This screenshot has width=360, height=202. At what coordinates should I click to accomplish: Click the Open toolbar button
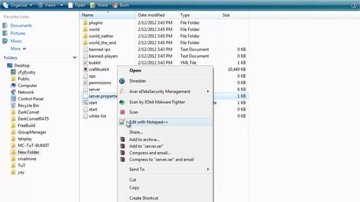tap(76, 5)
